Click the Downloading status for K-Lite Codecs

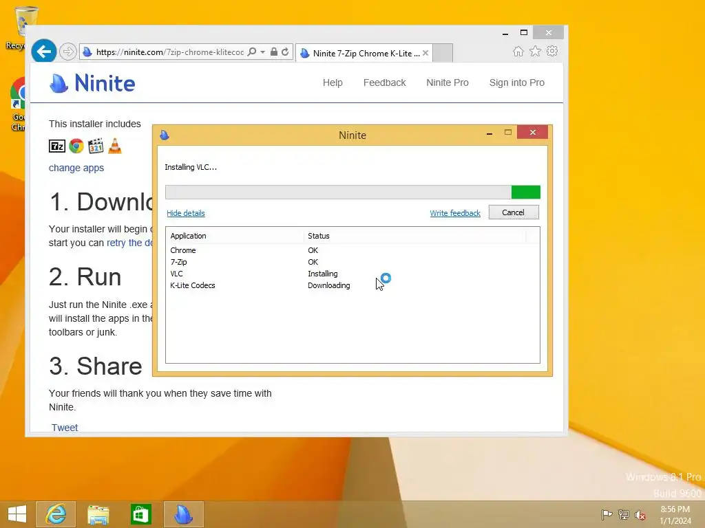click(x=328, y=285)
